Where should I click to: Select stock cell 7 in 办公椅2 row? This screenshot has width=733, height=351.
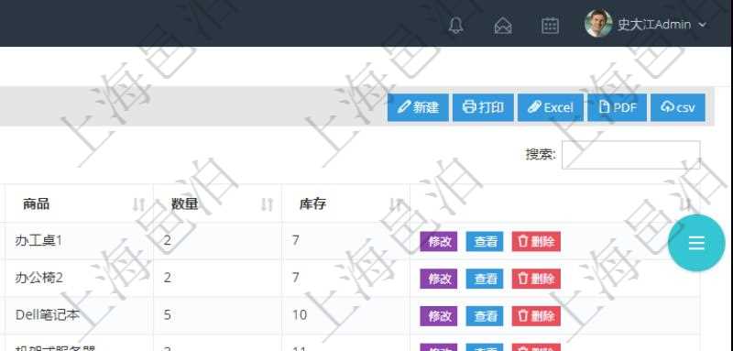pos(346,279)
